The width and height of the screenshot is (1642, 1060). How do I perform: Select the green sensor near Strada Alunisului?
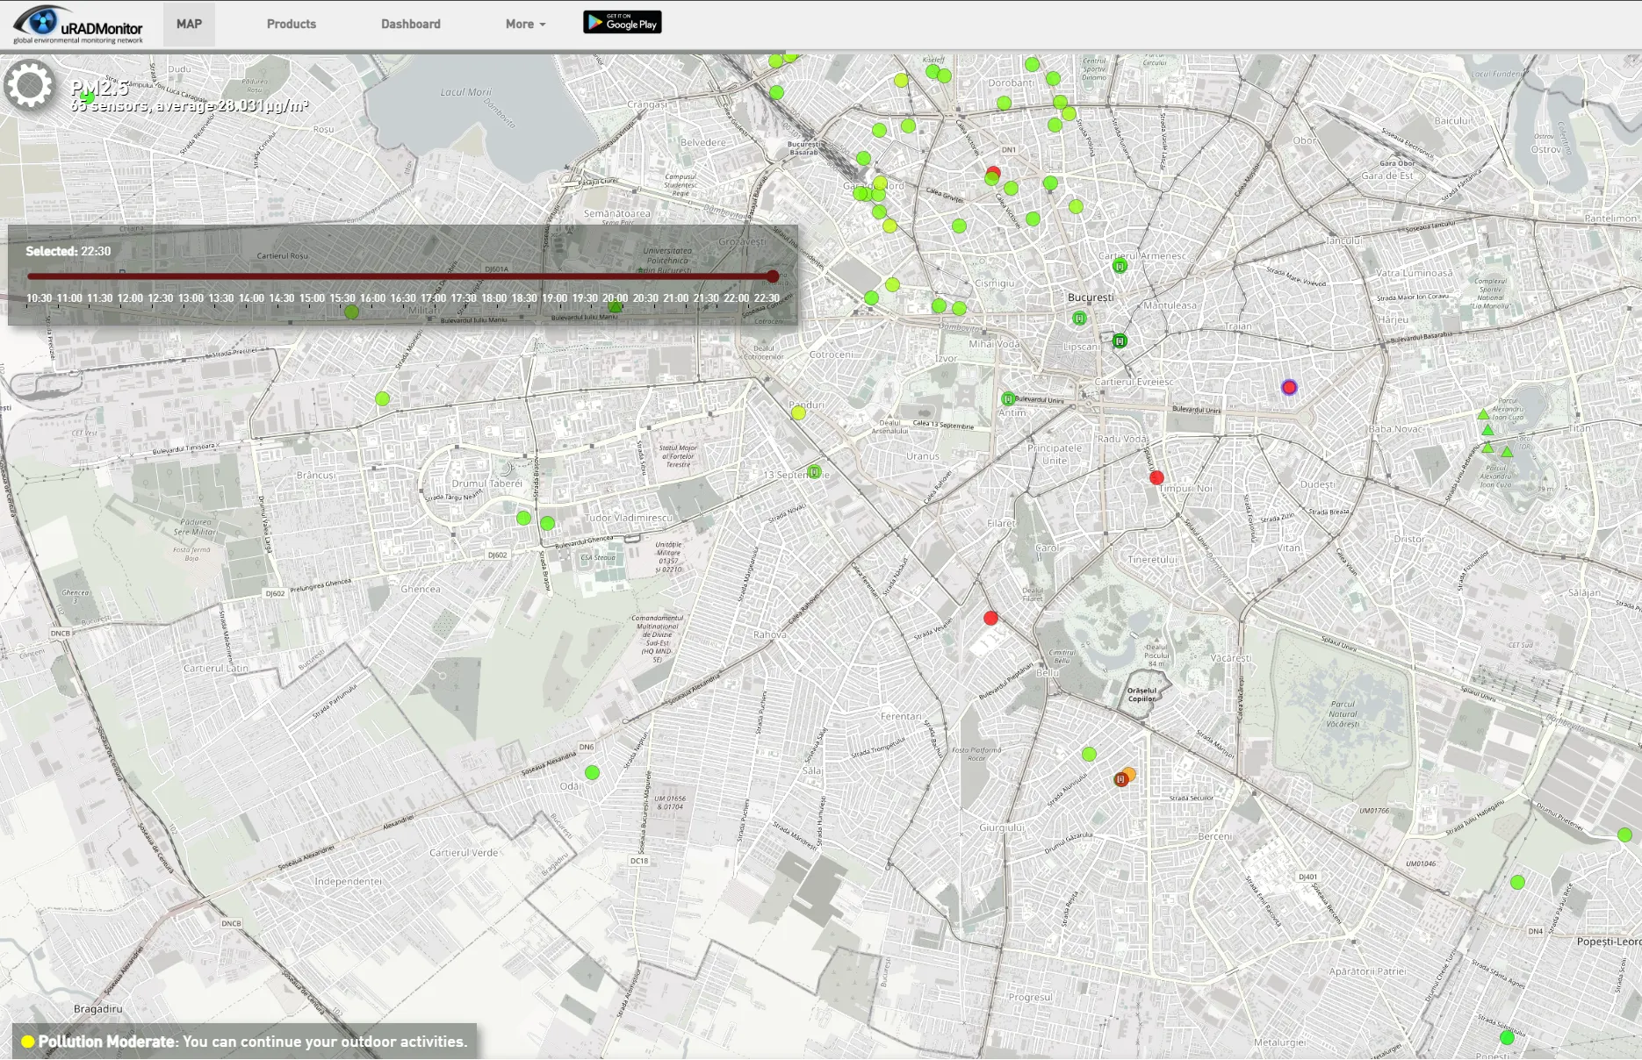coord(1089,754)
